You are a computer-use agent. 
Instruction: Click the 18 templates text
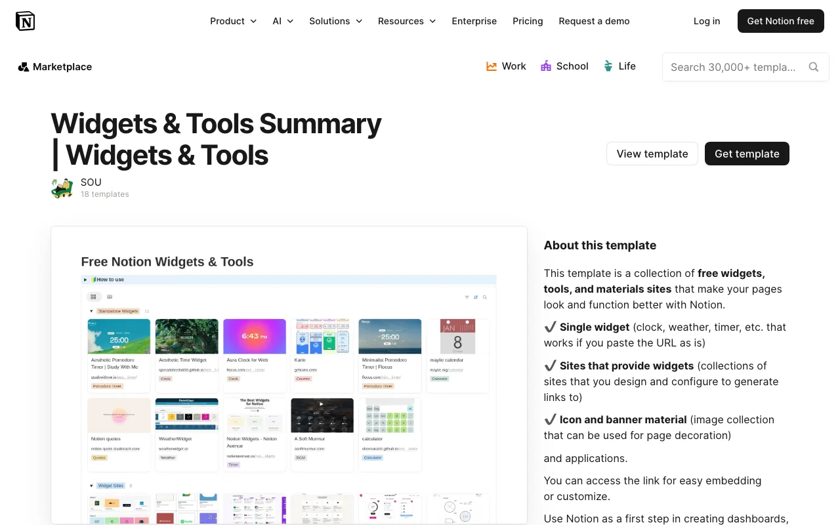click(x=105, y=194)
